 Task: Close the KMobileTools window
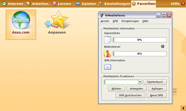(169, 15)
